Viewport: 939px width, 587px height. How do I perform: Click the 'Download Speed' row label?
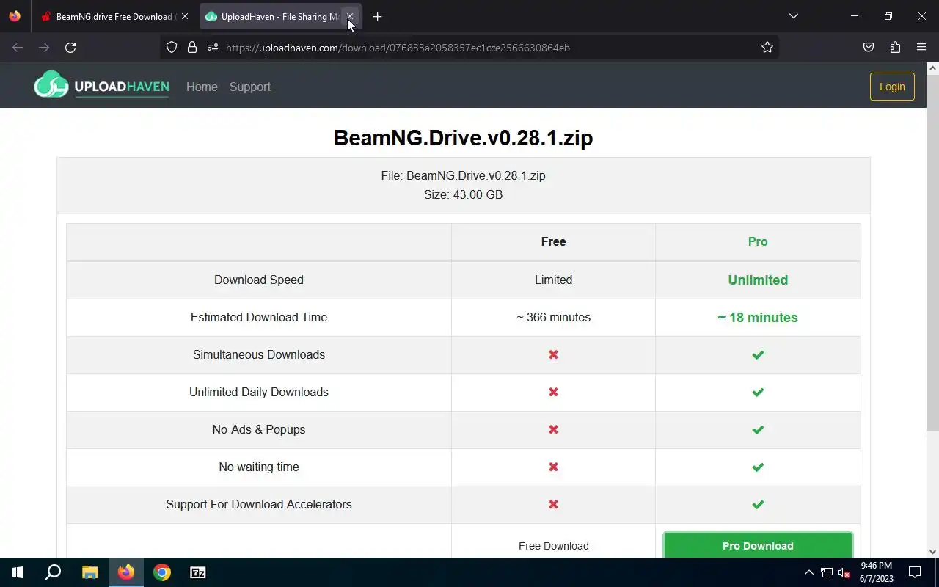tap(259, 280)
